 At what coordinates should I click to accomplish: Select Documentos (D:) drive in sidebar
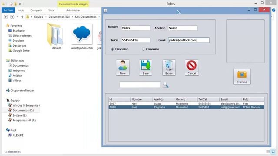[x=21, y=110]
